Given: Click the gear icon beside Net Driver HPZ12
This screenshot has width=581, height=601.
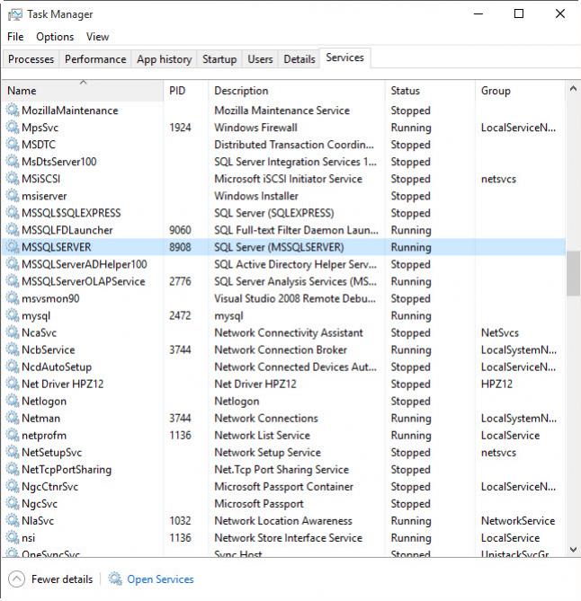Looking at the screenshot, I should 13,384.
